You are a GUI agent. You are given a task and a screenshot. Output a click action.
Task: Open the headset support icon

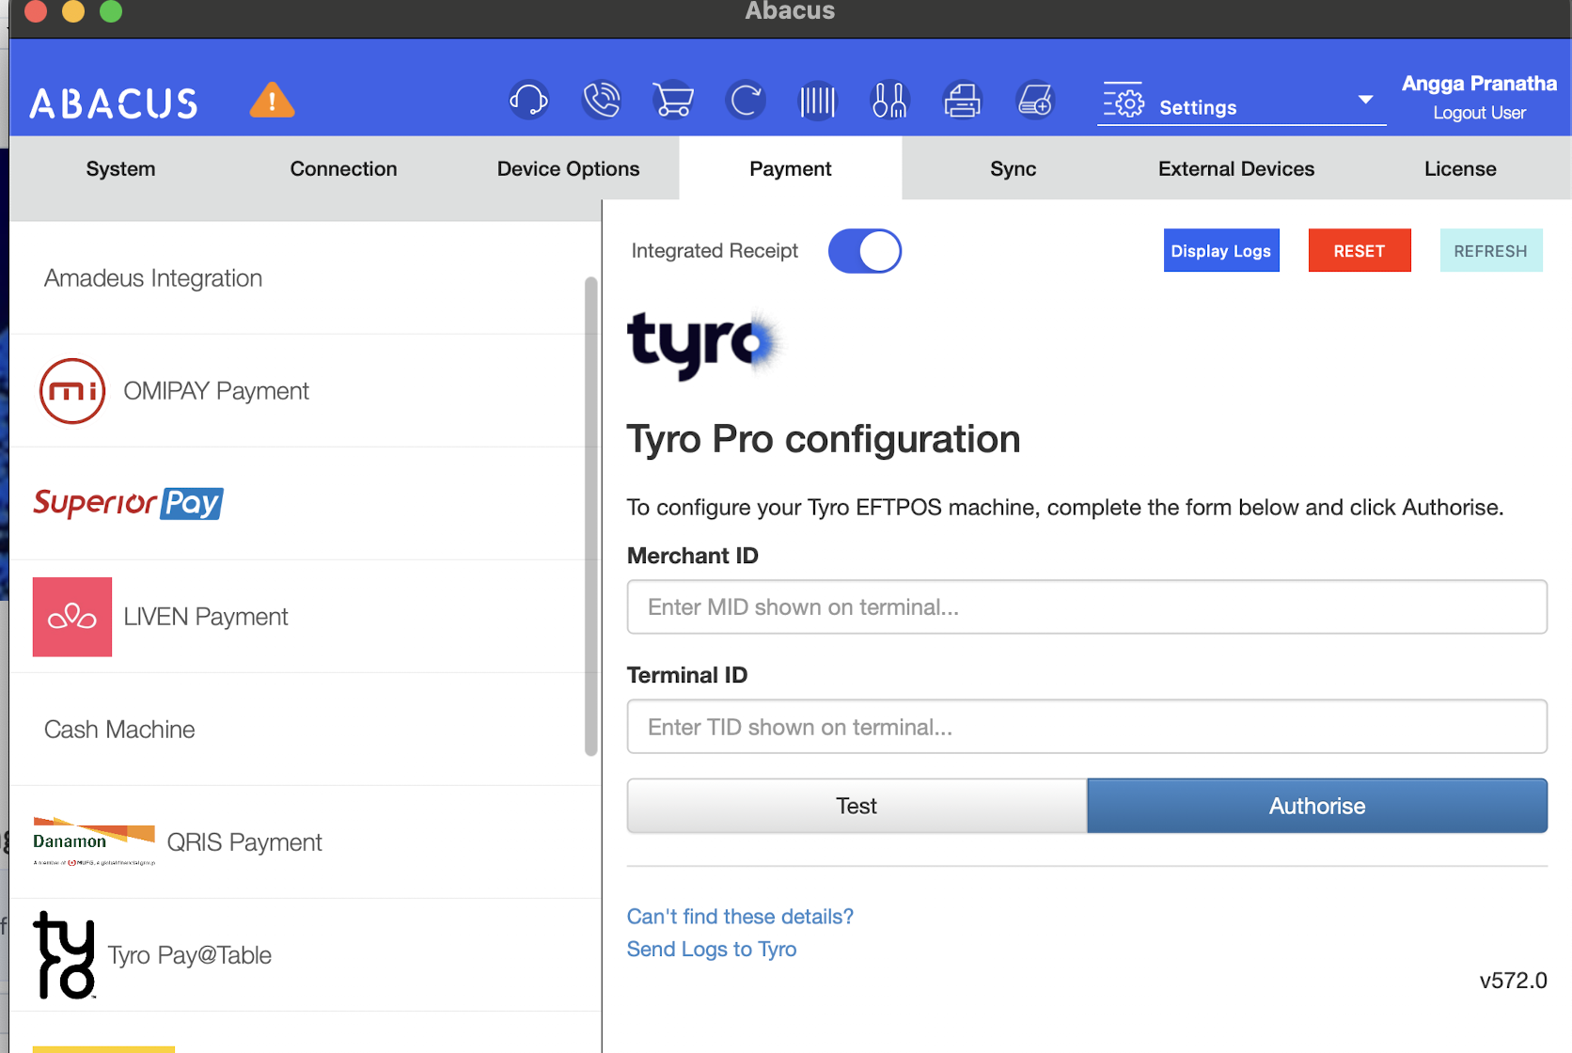(528, 100)
